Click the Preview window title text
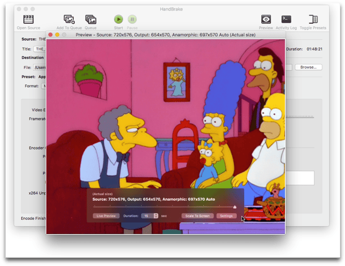Image resolution: width=345 pixels, height=266 pixels. 166,35
